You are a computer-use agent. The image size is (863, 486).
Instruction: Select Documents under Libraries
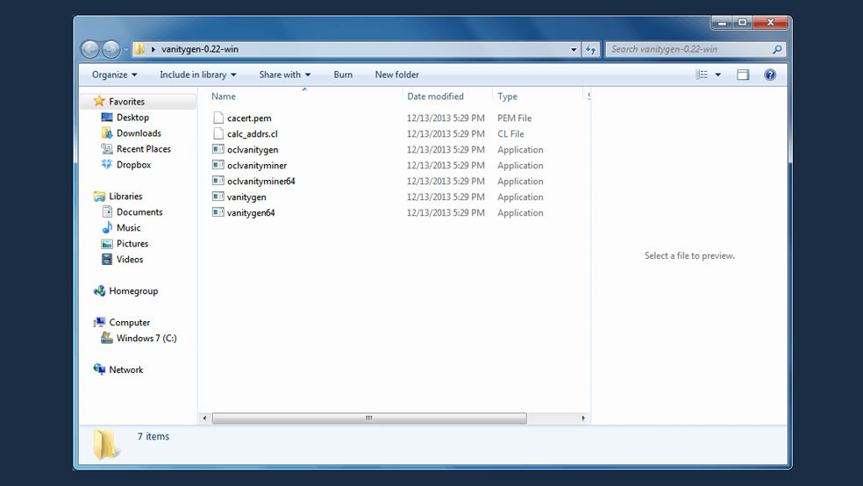pos(139,212)
